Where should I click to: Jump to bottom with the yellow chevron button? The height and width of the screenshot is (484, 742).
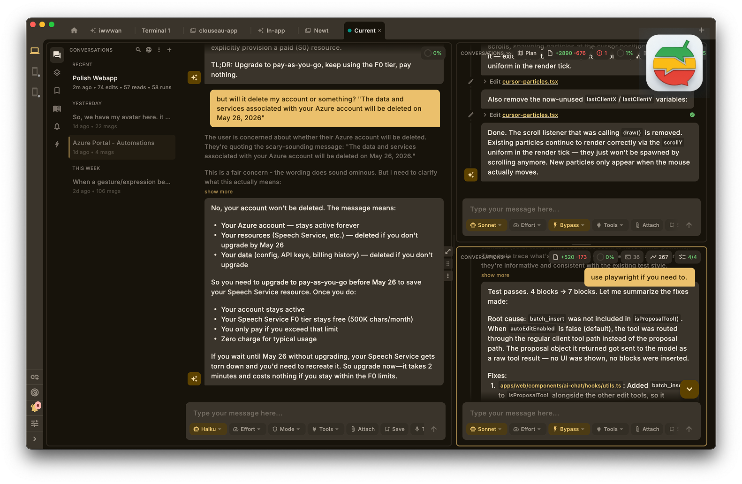point(689,389)
